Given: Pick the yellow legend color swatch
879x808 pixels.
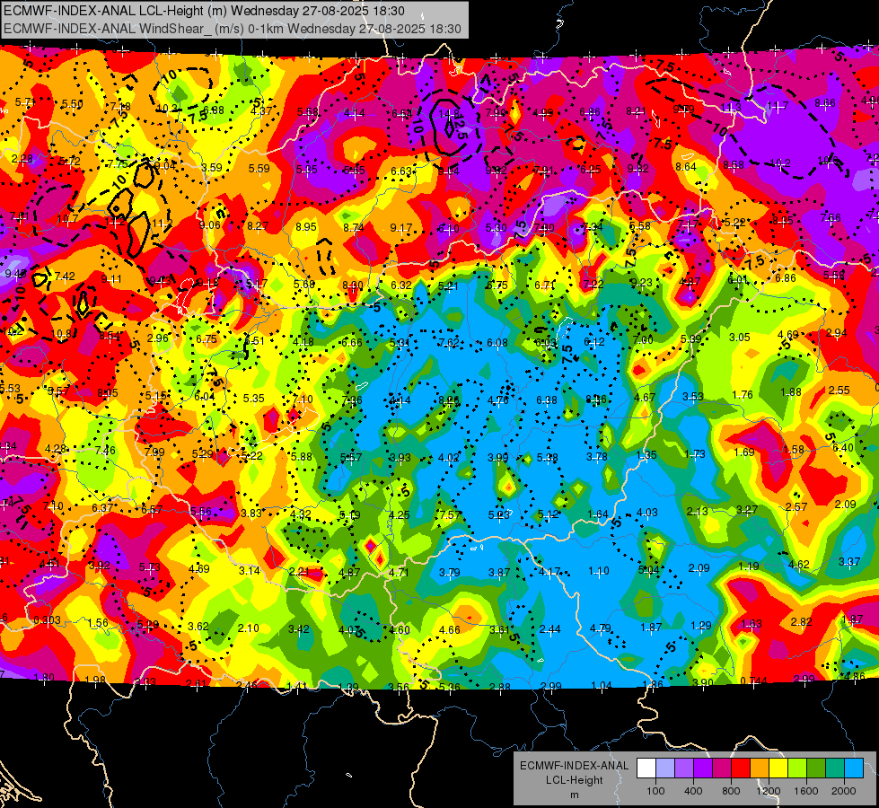Looking at the screenshot, I should click(778, 768).
